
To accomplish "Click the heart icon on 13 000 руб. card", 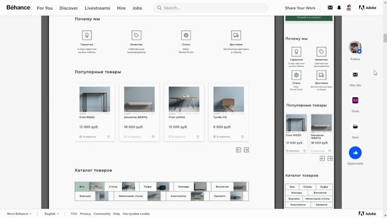I will pos(198,136).
